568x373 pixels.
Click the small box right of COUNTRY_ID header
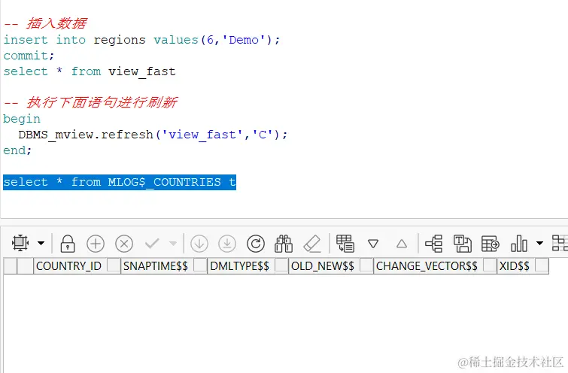click(x=114, y=265)
